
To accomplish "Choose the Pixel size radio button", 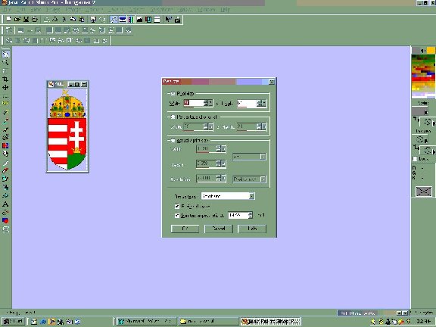I will click(x=173, y=94).
